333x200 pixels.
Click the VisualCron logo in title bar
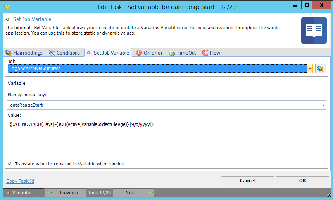[x=8, y=6]
